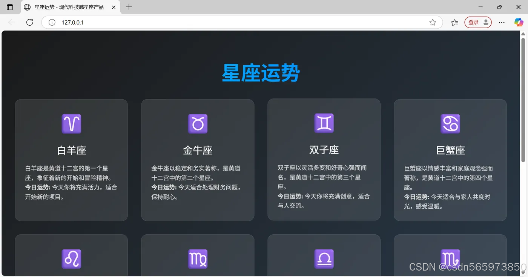The width and height of the screenshot is (528, 277).
Task: Click the Cancer zodiac symbol icon
Action: pyautogui.click(x=450, y=124)
